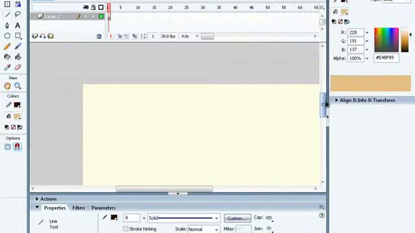The width and height of the screenshot is (415, 233).
Task: Click fill color swatch in toolbox
Action: 18,116
